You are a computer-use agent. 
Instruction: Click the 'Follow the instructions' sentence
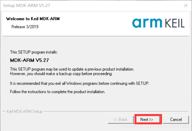pos(57,92)
